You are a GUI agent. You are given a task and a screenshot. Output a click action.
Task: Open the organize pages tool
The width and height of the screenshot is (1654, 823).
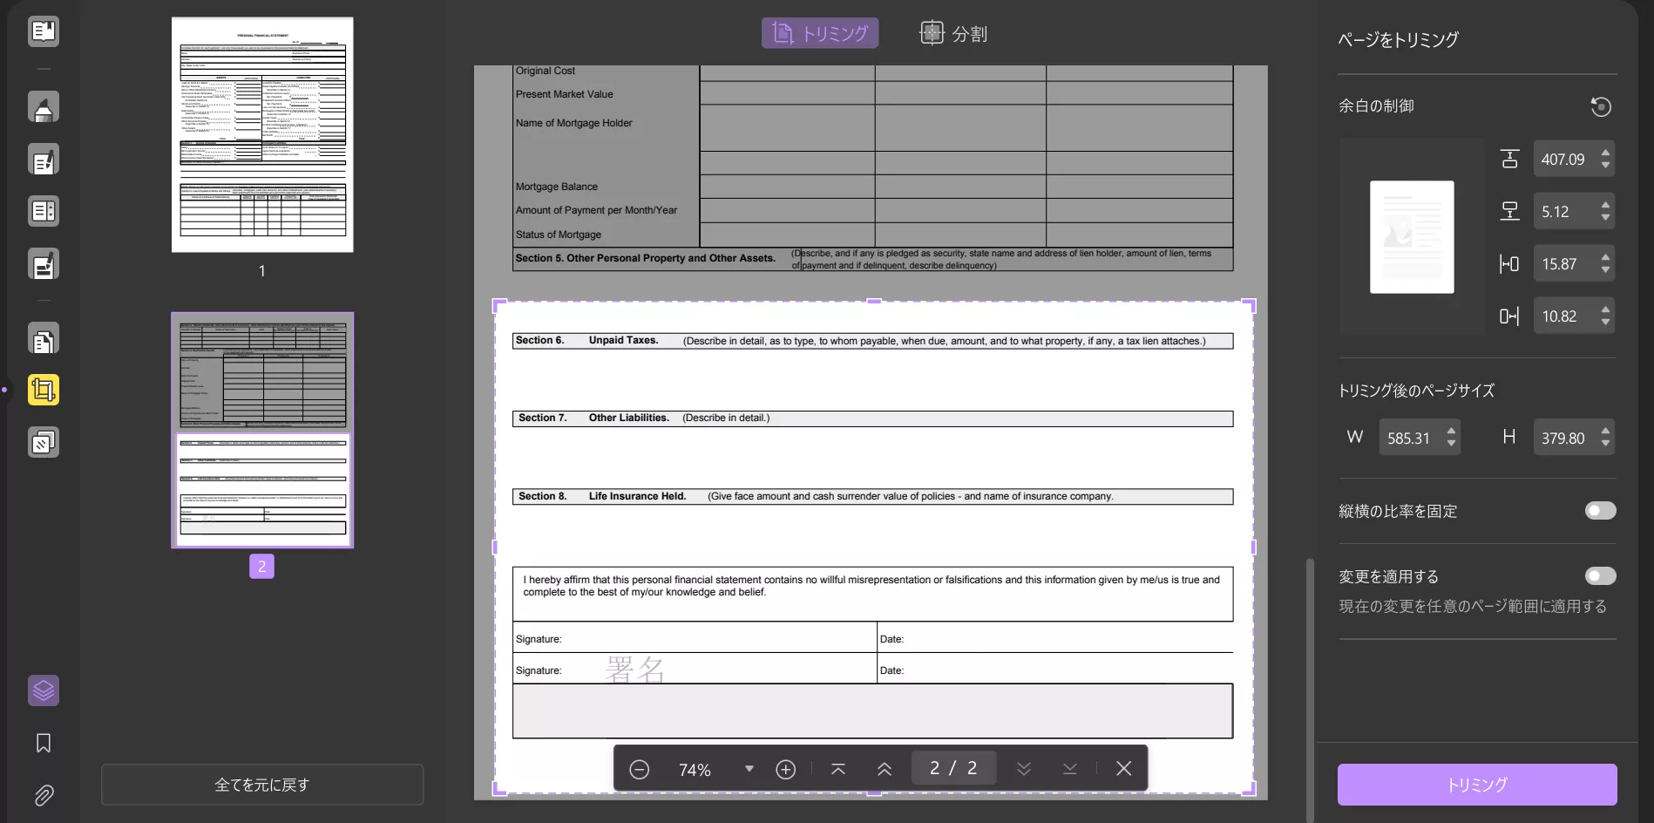pos(44,339)
